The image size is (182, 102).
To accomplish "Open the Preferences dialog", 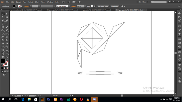I will (x=115, y=6).
